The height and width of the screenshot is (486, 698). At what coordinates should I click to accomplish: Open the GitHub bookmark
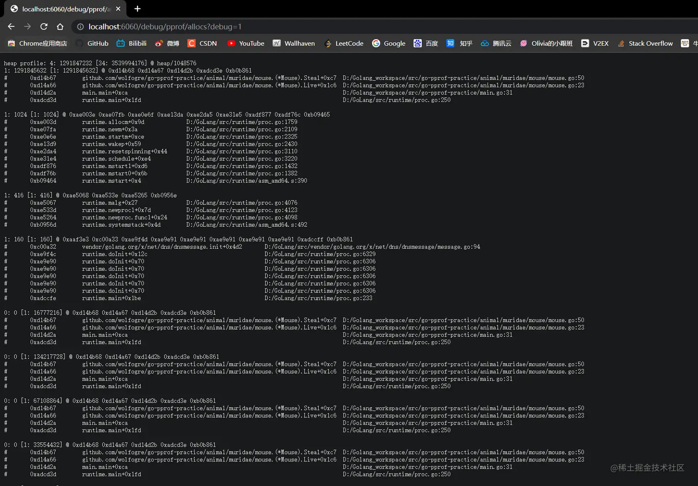(92, 43)
